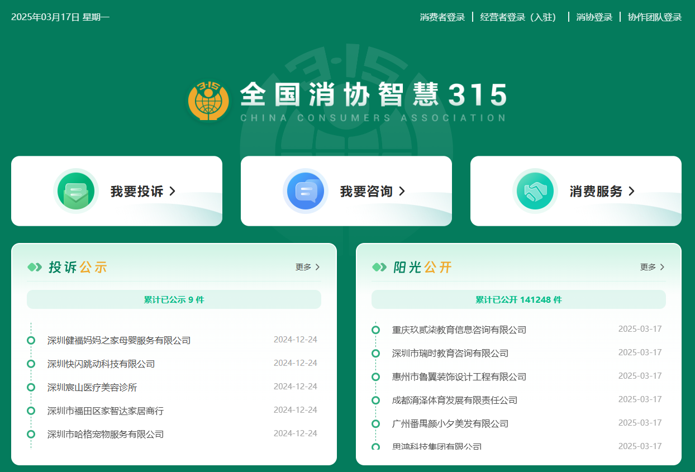695x472 pixels.
Task: Click the bullet next to 广州番禺颜小夕美发有限公司
Action: point(376,423)
